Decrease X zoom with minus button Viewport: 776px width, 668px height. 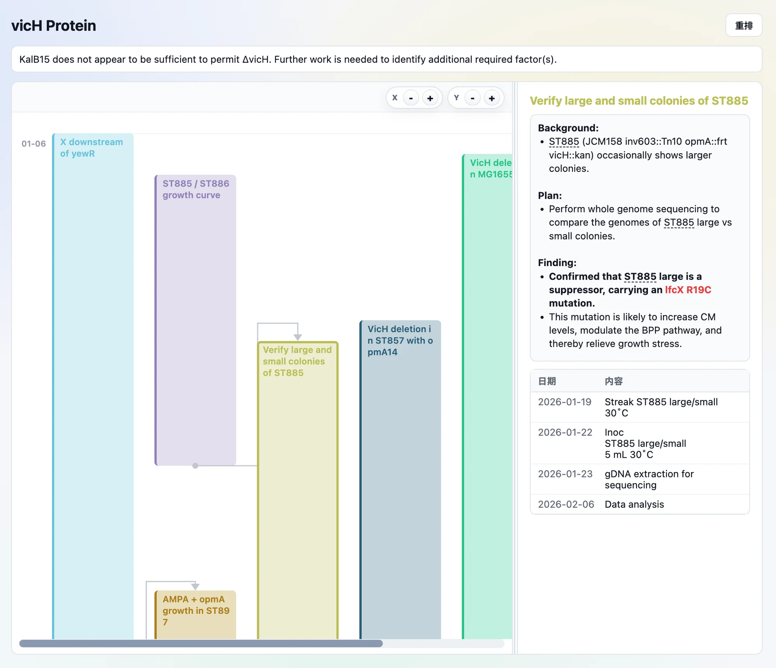pos(411,98)
